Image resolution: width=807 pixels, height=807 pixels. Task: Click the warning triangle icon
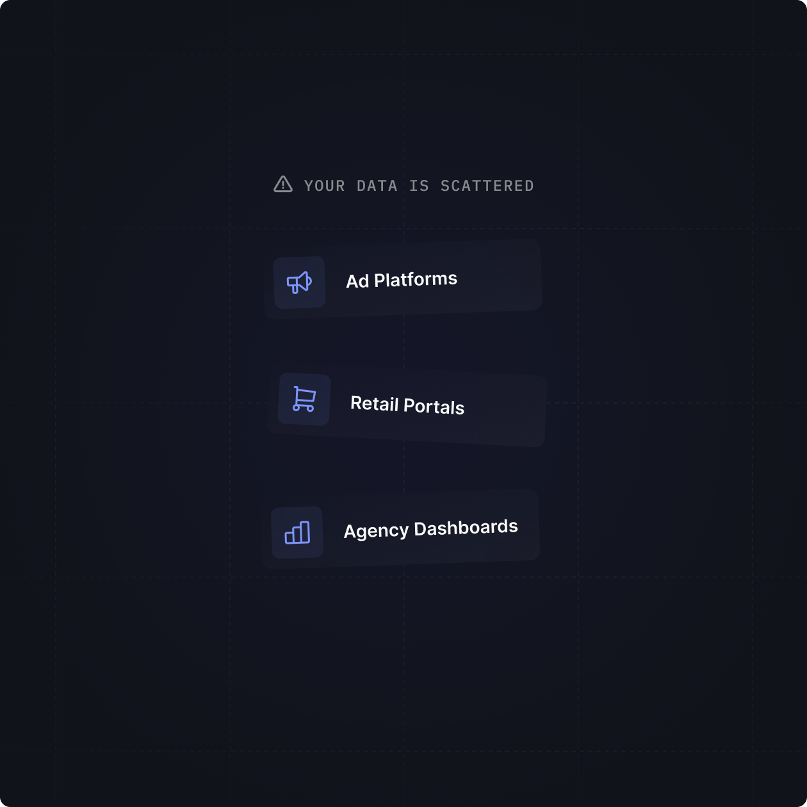tap(283, 184)
